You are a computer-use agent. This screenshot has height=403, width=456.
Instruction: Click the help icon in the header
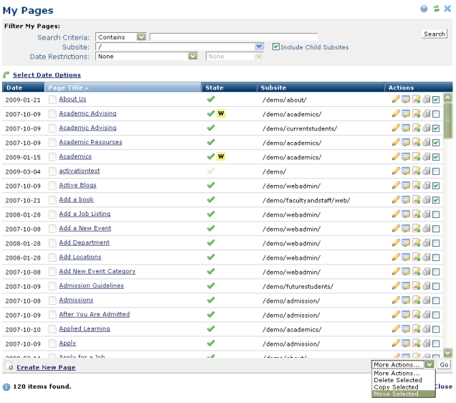(424, 9)
